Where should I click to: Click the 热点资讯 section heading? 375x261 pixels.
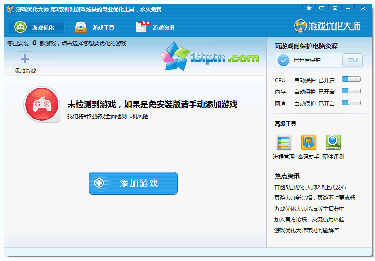point(287,176)
